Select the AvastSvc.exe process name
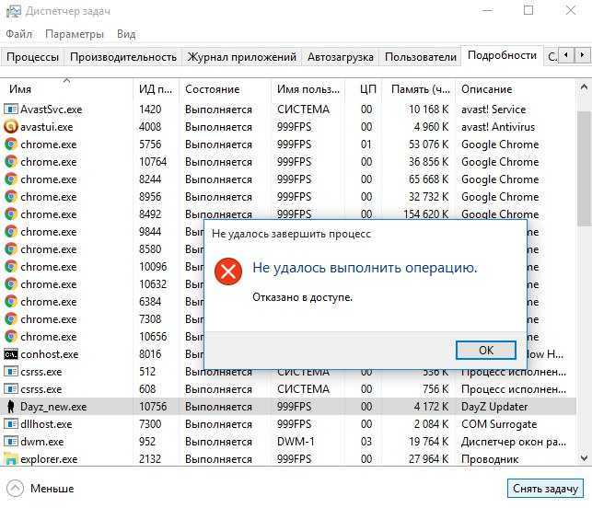Image resolution: width=592 pixels, height=508 pixels. pos(52,110)
